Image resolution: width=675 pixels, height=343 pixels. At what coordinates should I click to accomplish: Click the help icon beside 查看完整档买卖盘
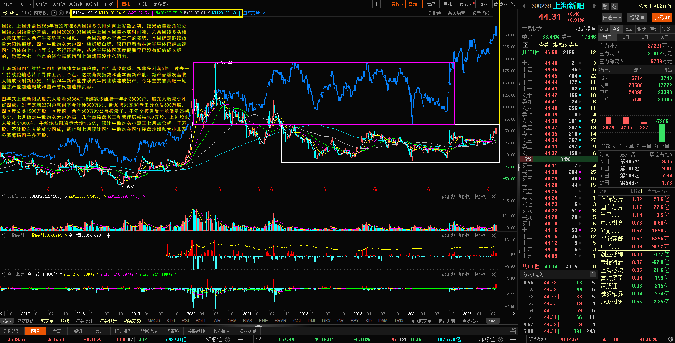tap(525, 45)
